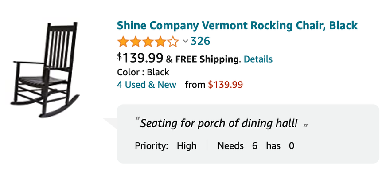Expand the rating breakdown chevron beside stars

coord(185,42)
